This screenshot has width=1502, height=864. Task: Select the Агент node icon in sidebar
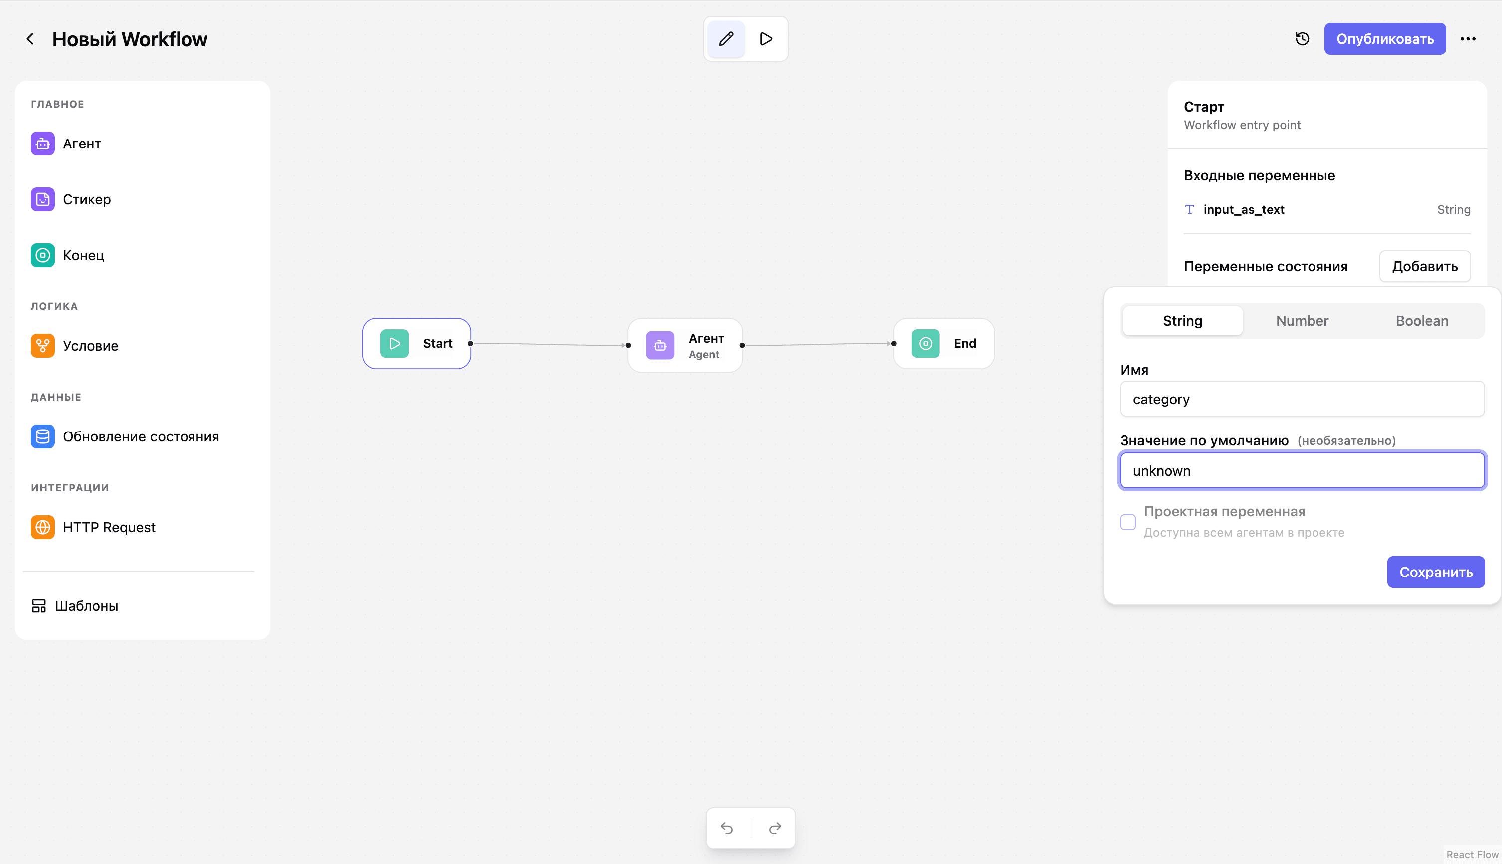[x=43, y=144]
